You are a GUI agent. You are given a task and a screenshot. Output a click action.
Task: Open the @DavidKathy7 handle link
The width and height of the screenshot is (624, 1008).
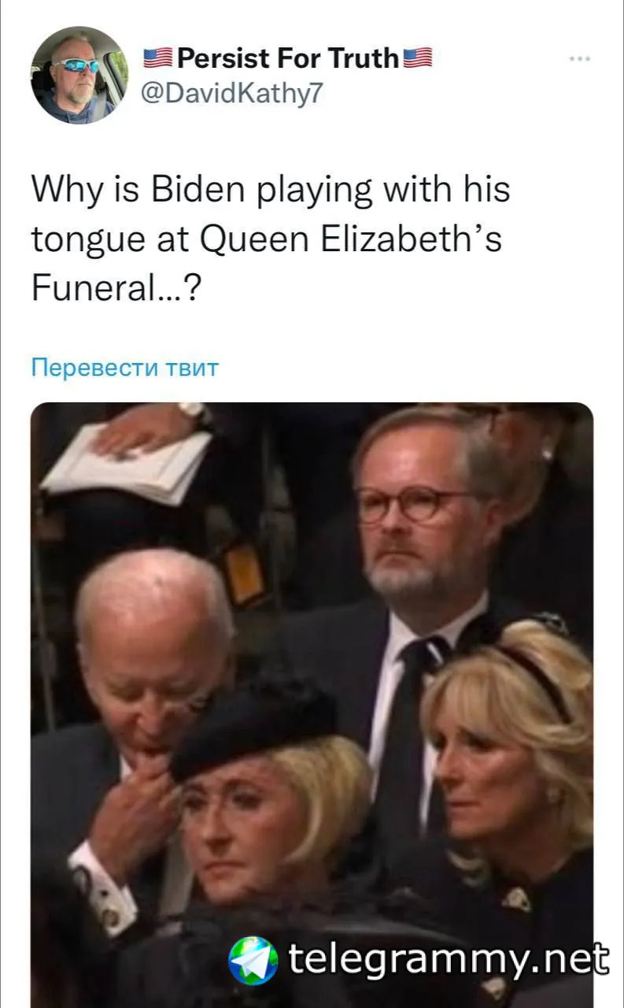click(231, 93)
